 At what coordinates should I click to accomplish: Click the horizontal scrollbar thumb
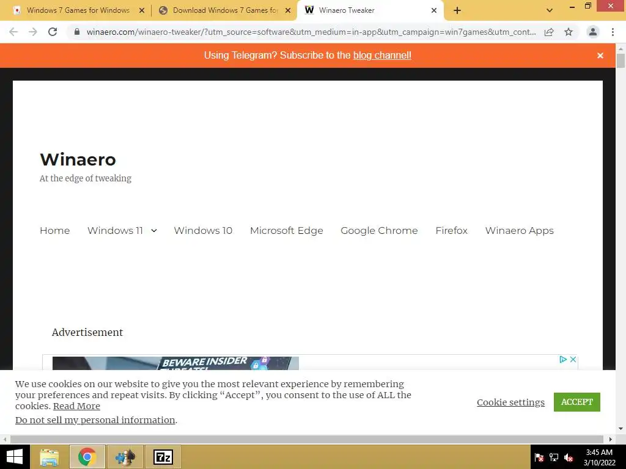(307, 439)
